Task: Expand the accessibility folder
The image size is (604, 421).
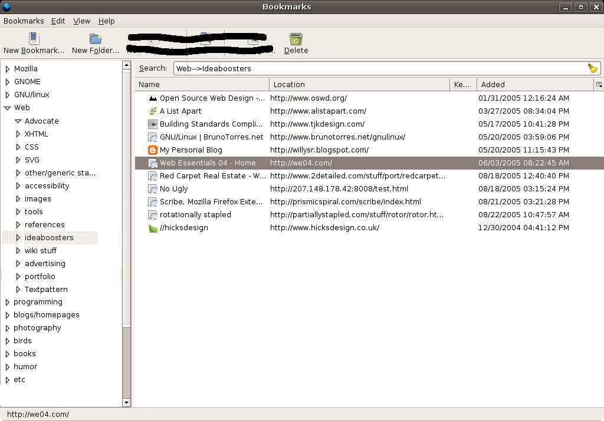Action: pyautogui.click(x=18, y=185)
